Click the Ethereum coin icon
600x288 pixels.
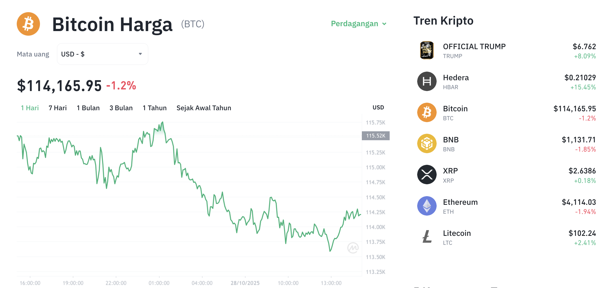pyautogui.click(x=427, y=206)
